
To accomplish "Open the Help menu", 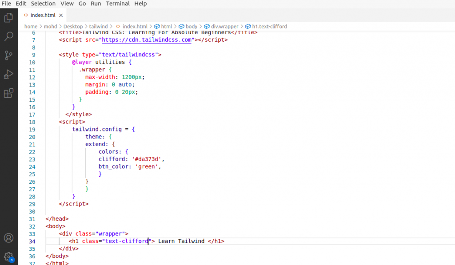I will (x=140, y=4).
